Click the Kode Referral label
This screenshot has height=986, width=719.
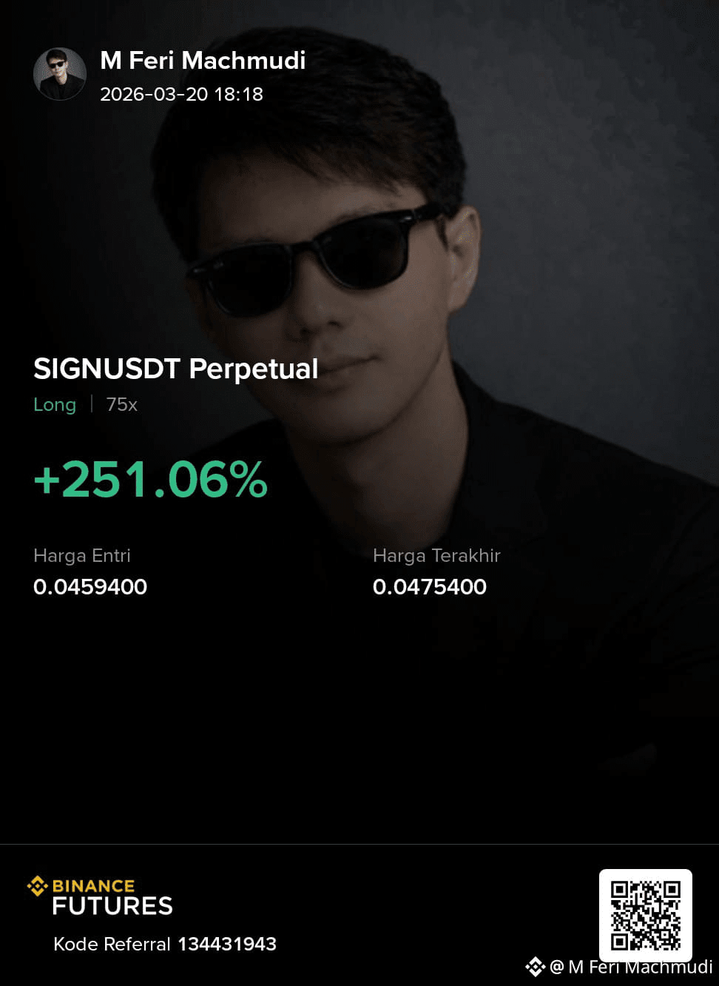[x=112, y=944]
